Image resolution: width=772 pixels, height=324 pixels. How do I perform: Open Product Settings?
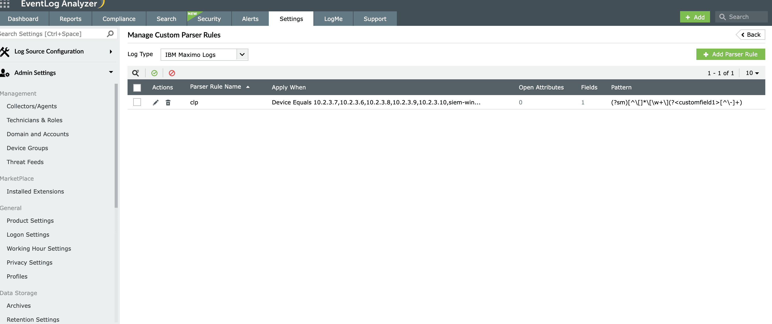pyautogui.click(x=30, y=220)
